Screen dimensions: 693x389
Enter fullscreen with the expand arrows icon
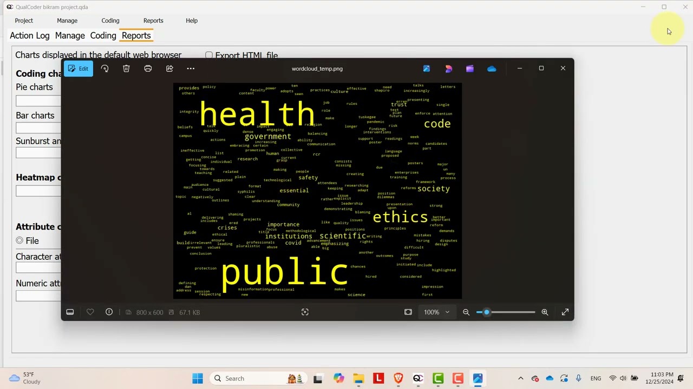565,312
